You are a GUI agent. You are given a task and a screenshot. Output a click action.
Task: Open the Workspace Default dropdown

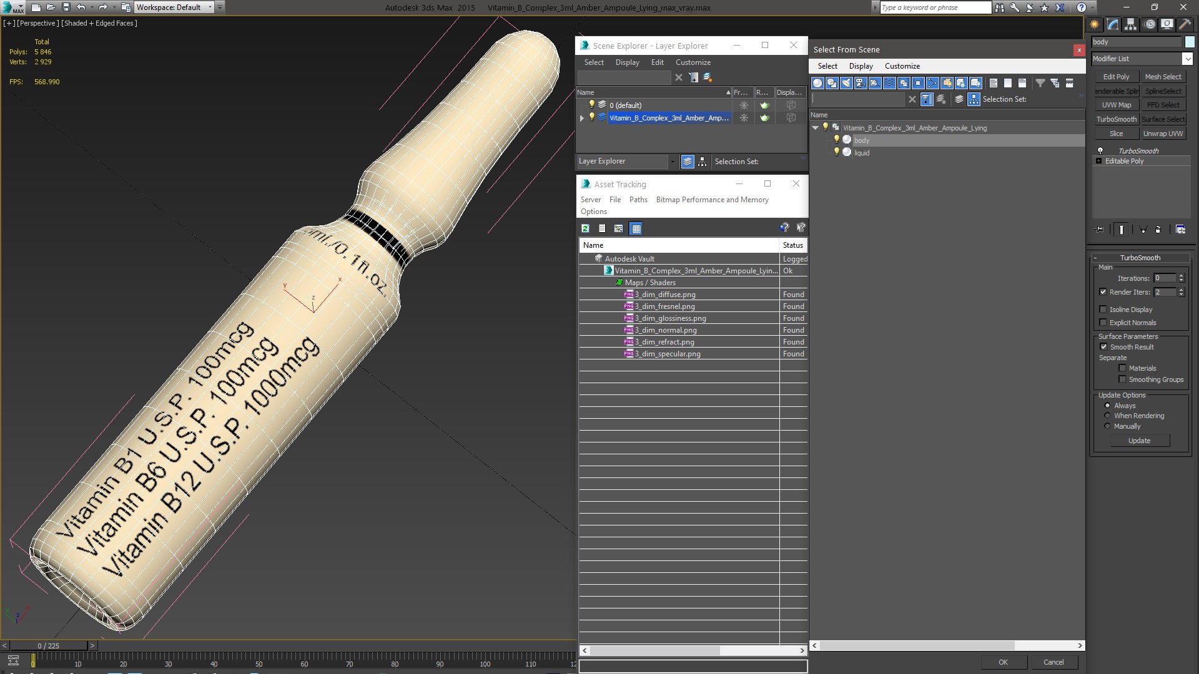tap(175, 7)
